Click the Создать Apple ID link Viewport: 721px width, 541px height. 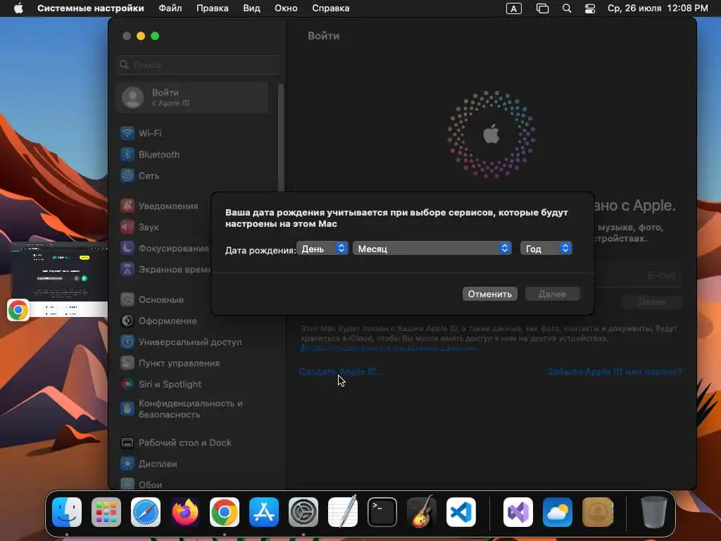[x=341, y=372]
